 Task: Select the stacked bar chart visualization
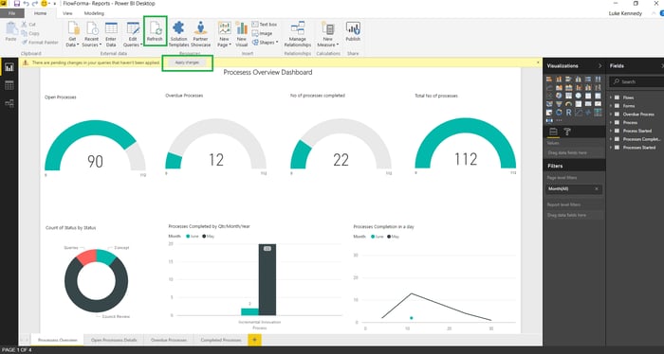[x=549, y=80]
